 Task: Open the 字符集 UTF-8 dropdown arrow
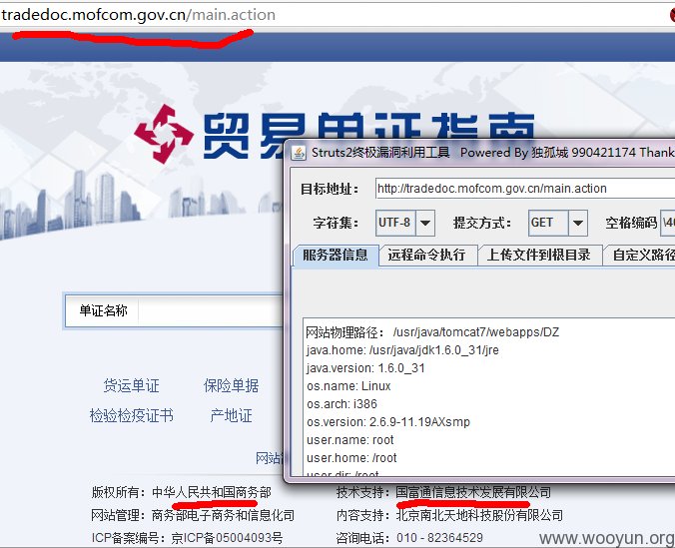(x=425, y=223)
